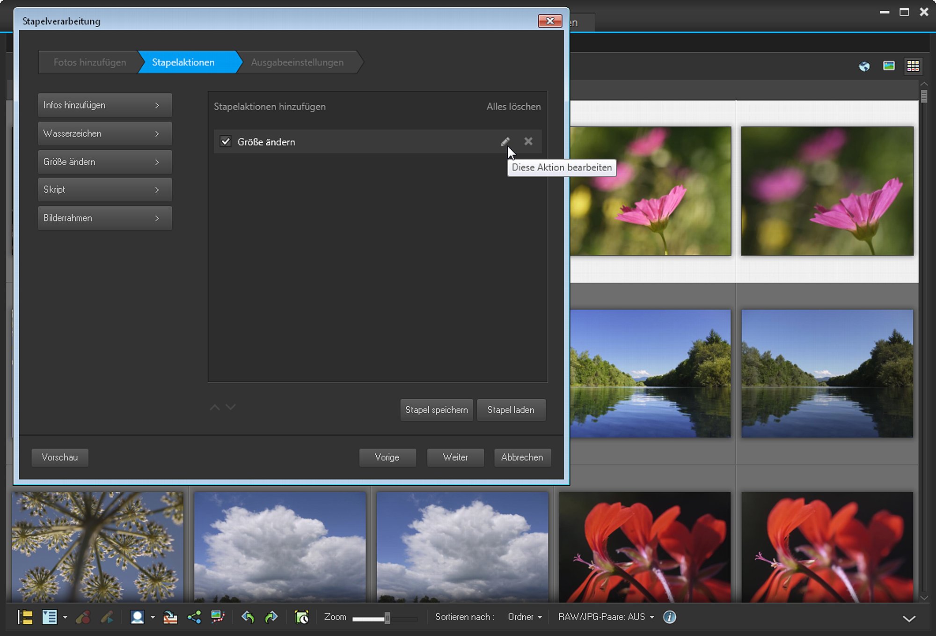The width and height of the screenshot is (936, 636).
Task: Go to the Fotos hinzufügen step
Action: [89, 62]
